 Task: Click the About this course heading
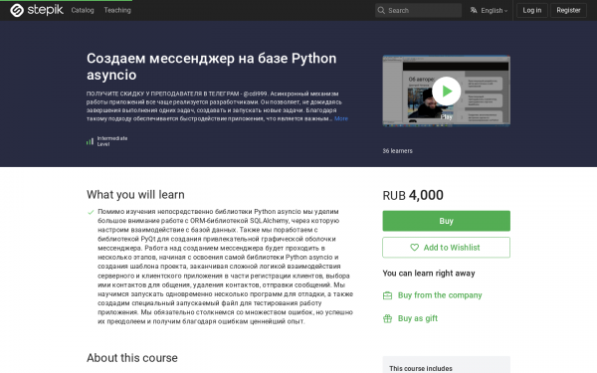pyautogui.click(x=132, y=358)
